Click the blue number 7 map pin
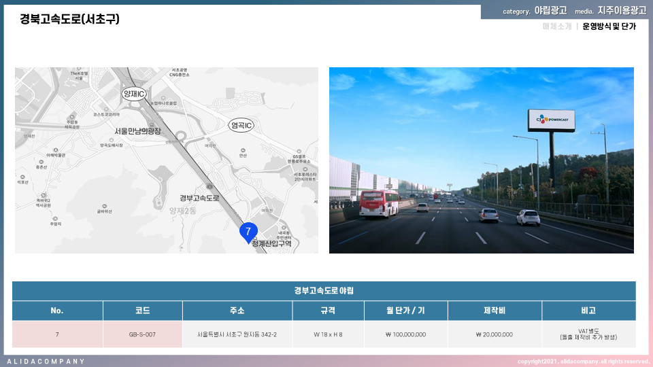 tap(248, 232)
